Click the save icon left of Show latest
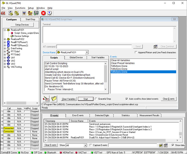The image size is (187, 154). click(165, 145)
